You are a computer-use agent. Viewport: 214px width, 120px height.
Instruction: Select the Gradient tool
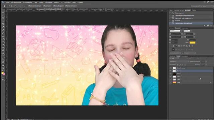click(x=3, y=44)
